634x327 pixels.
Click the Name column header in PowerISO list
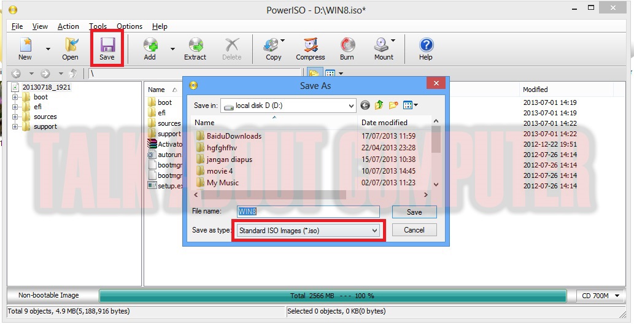click(x=157, y=90)
